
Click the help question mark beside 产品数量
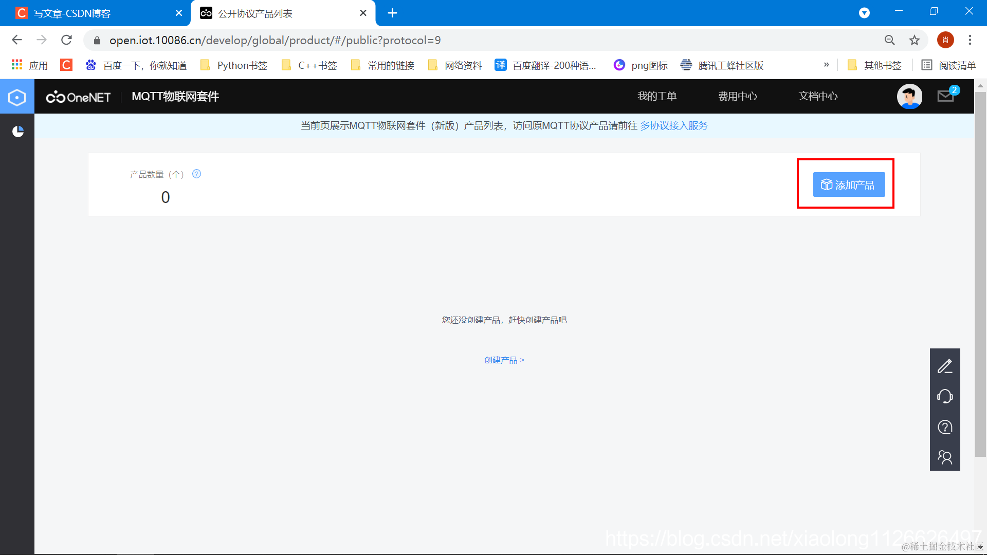pos(196,174)
